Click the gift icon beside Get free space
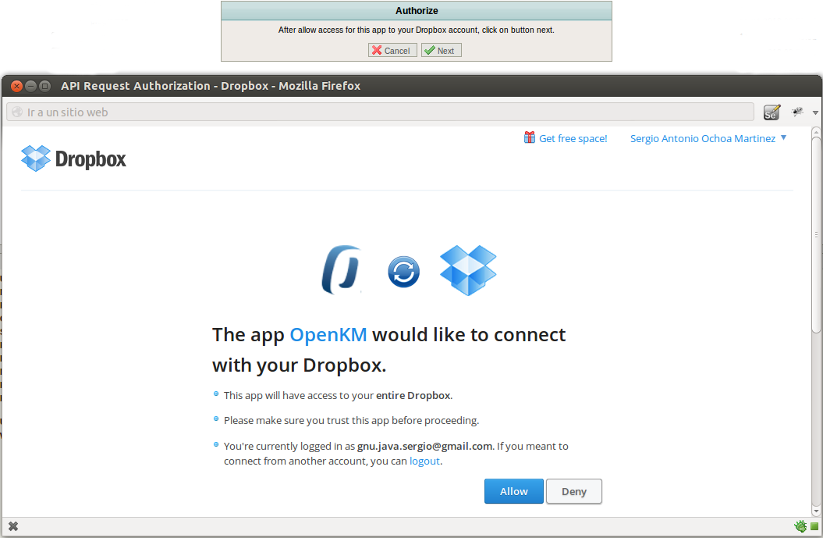Image resolution: width=823 pixels, height=538 pixels. coord(530,137)
